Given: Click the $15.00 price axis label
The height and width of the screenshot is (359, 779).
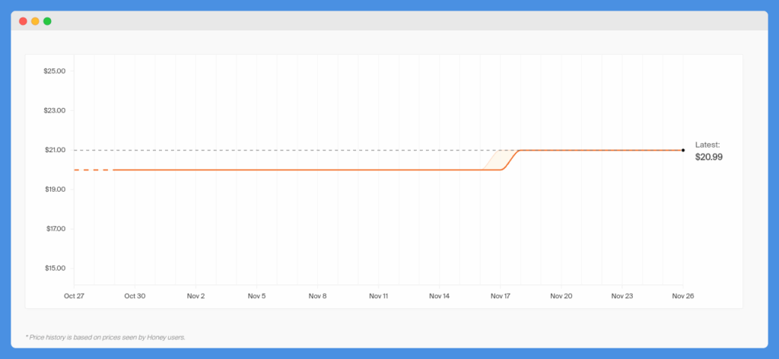Looking at the screenshot, I should [55, 268].
